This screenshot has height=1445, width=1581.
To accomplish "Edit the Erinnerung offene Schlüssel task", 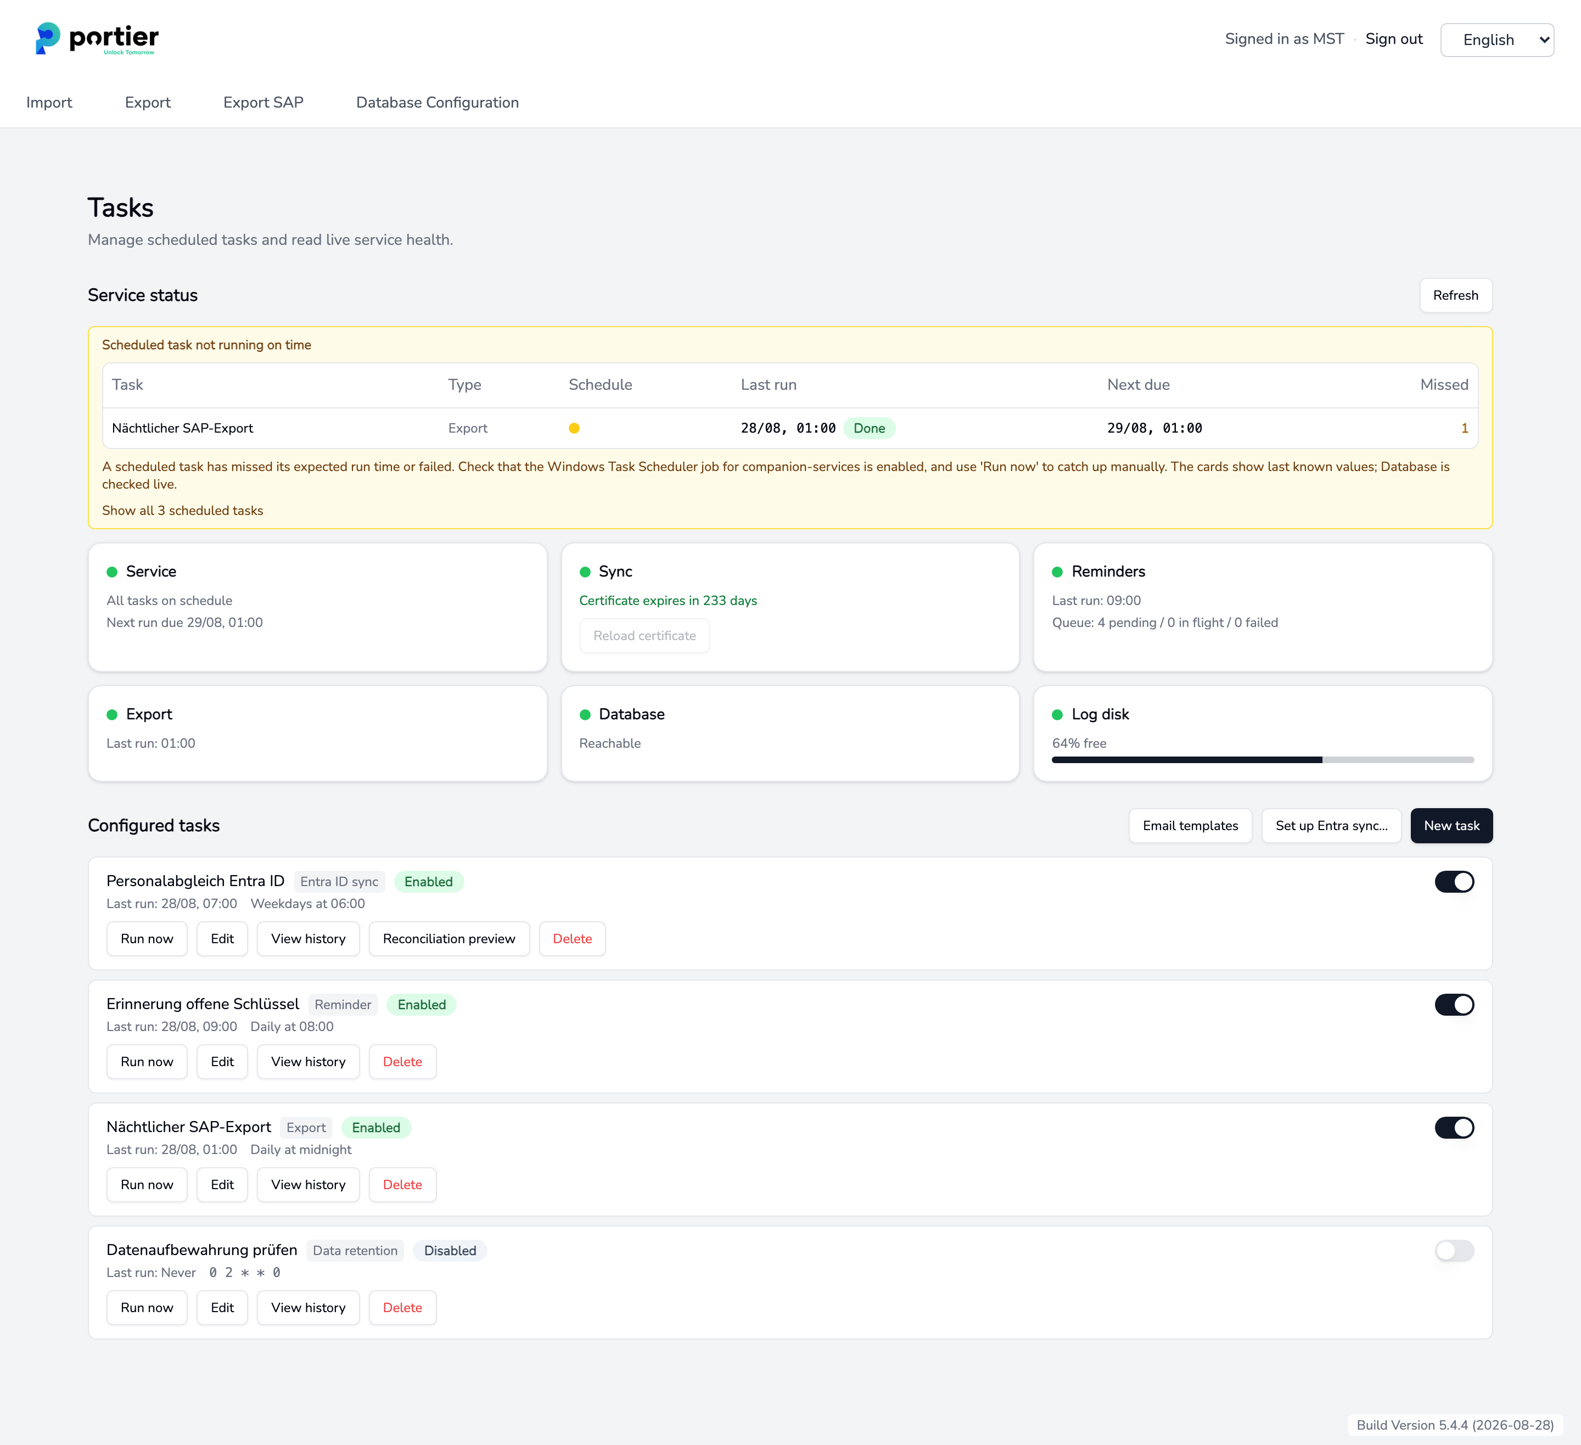I will (x=222, y=1062).
